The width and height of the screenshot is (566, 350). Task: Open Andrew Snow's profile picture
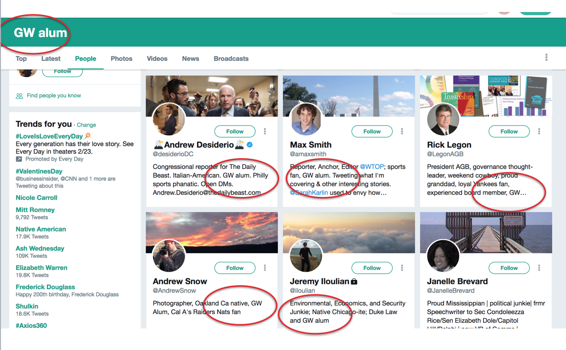coord(169,256)
